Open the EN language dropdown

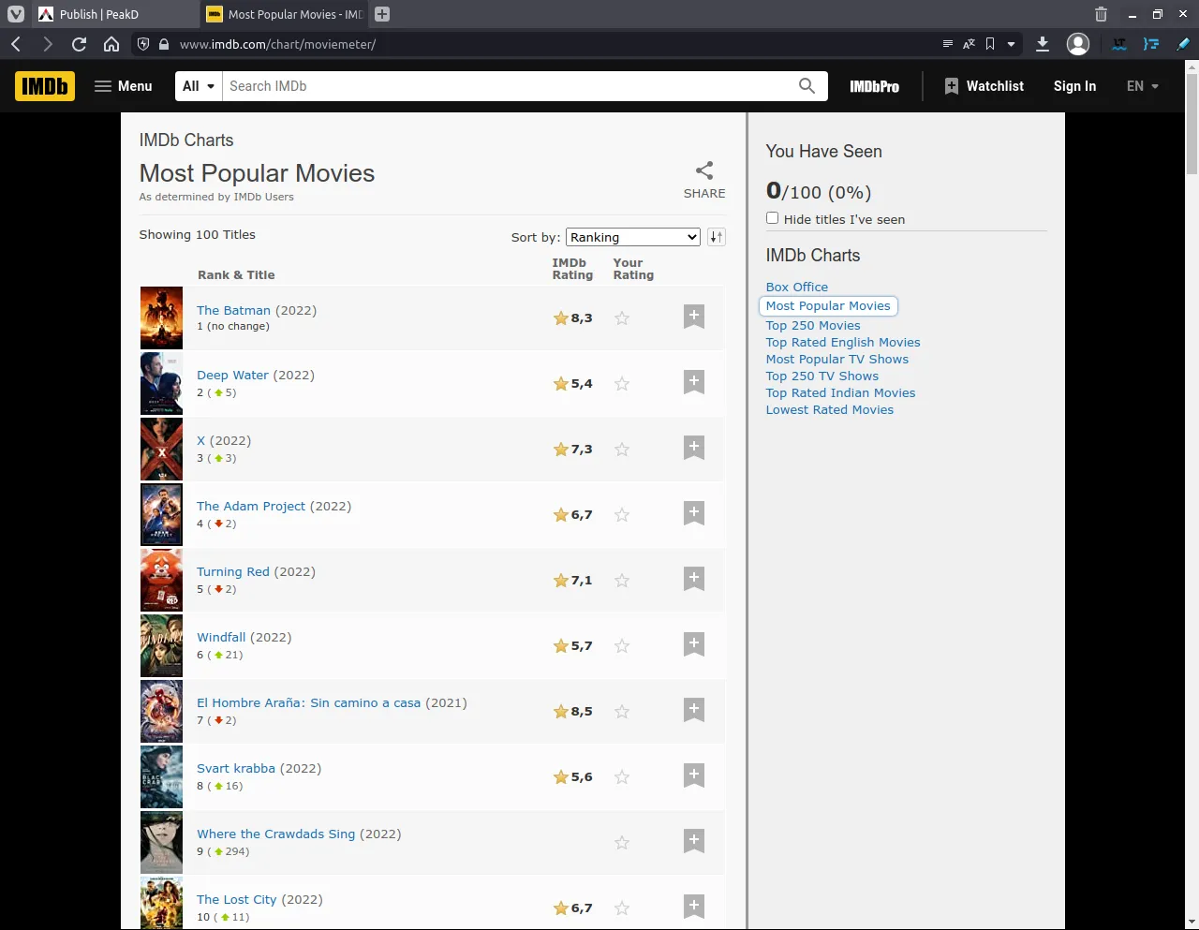[x=1143, y=86]
